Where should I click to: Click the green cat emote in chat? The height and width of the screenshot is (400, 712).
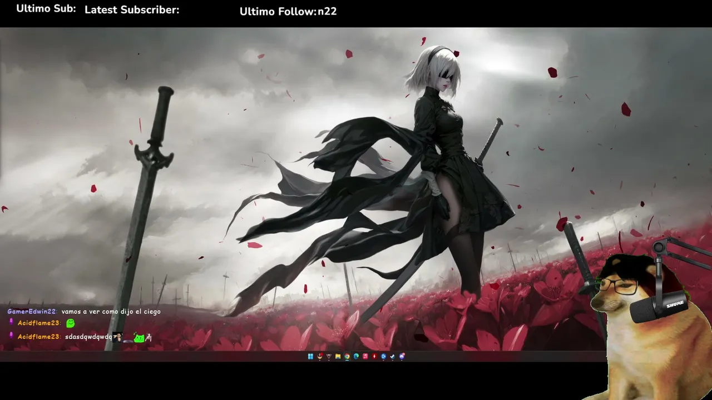point(139,337)
